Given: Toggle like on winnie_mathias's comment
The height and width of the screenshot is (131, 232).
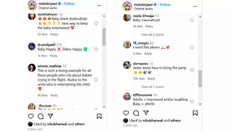Looking at the screenshot, I should (96, 80).
